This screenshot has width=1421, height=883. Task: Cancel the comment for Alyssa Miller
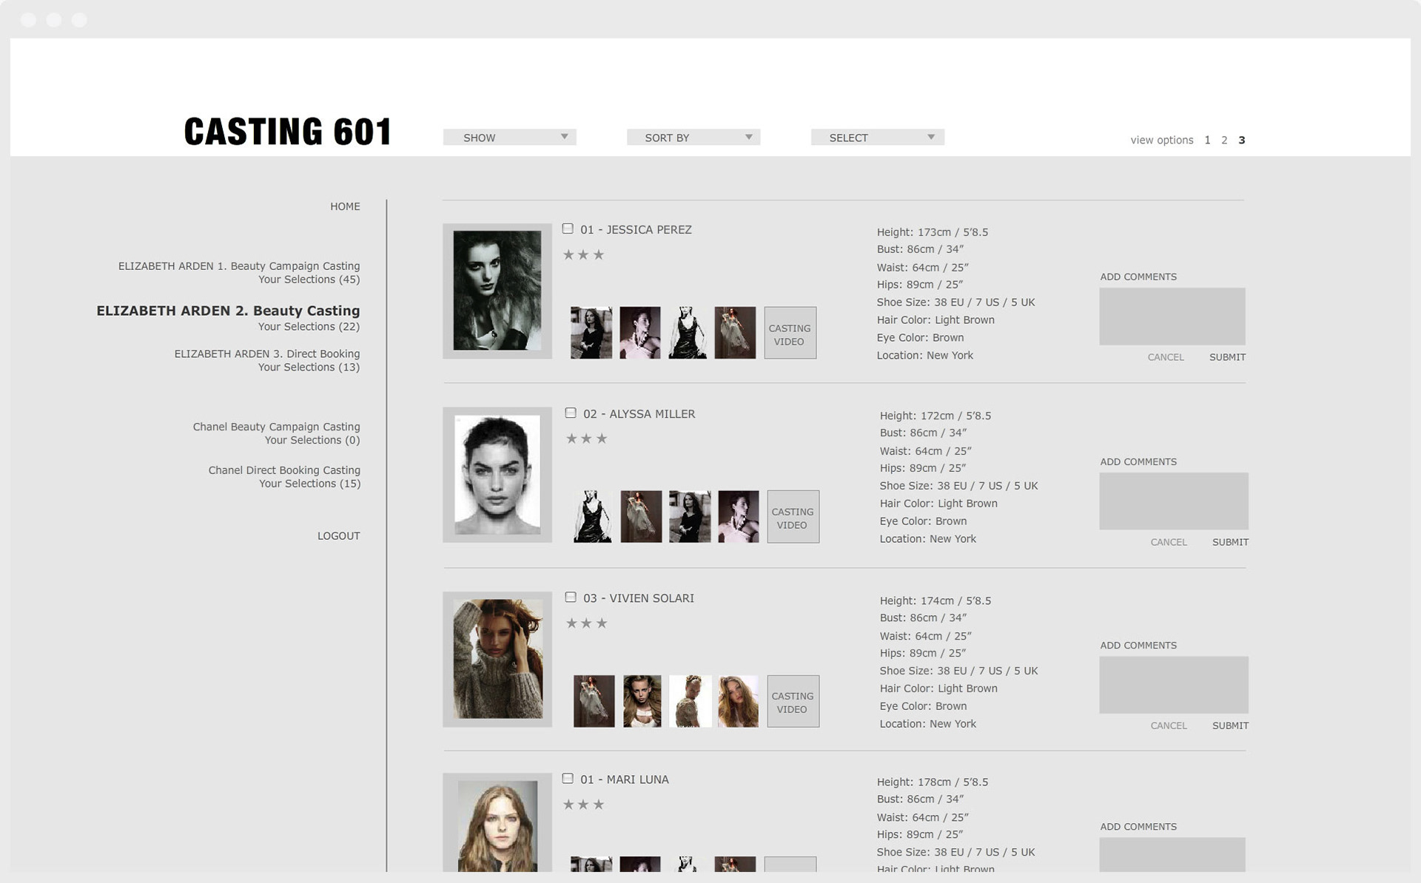pos(1168,542)
